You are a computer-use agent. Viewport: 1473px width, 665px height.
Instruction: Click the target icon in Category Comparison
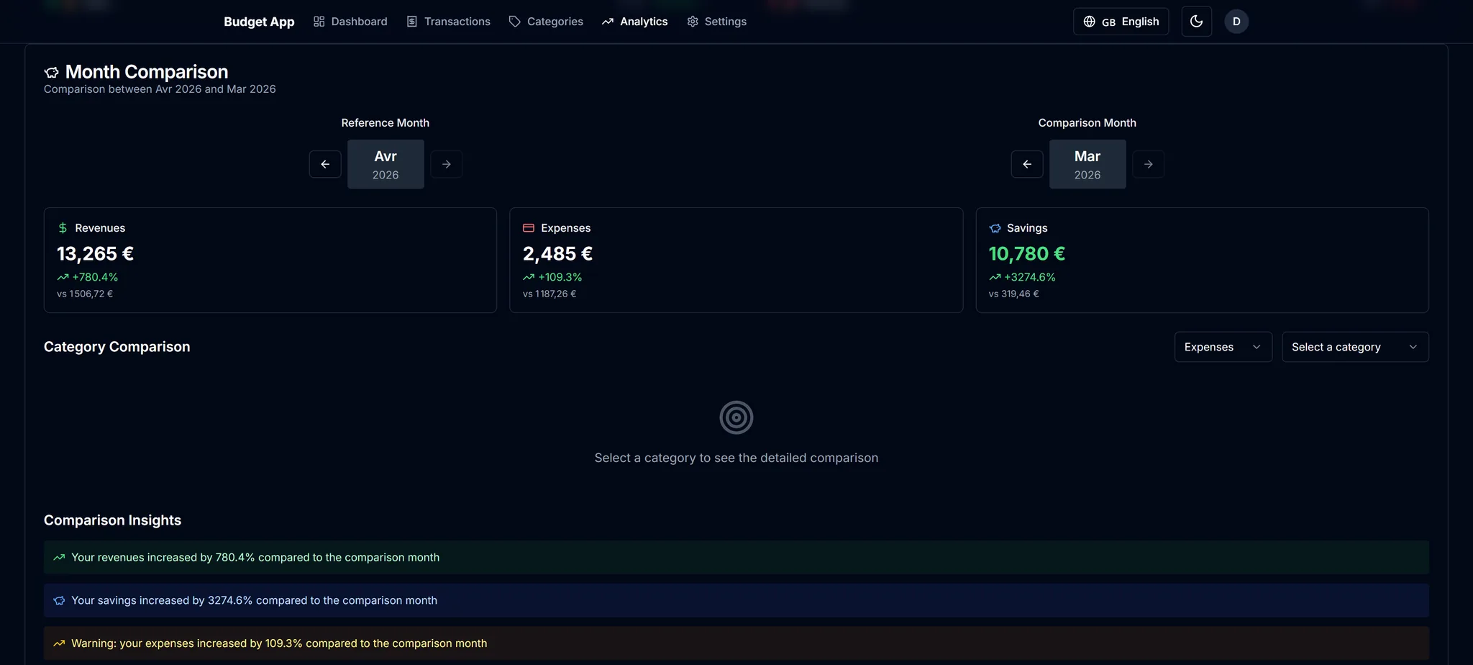[736, 417]
